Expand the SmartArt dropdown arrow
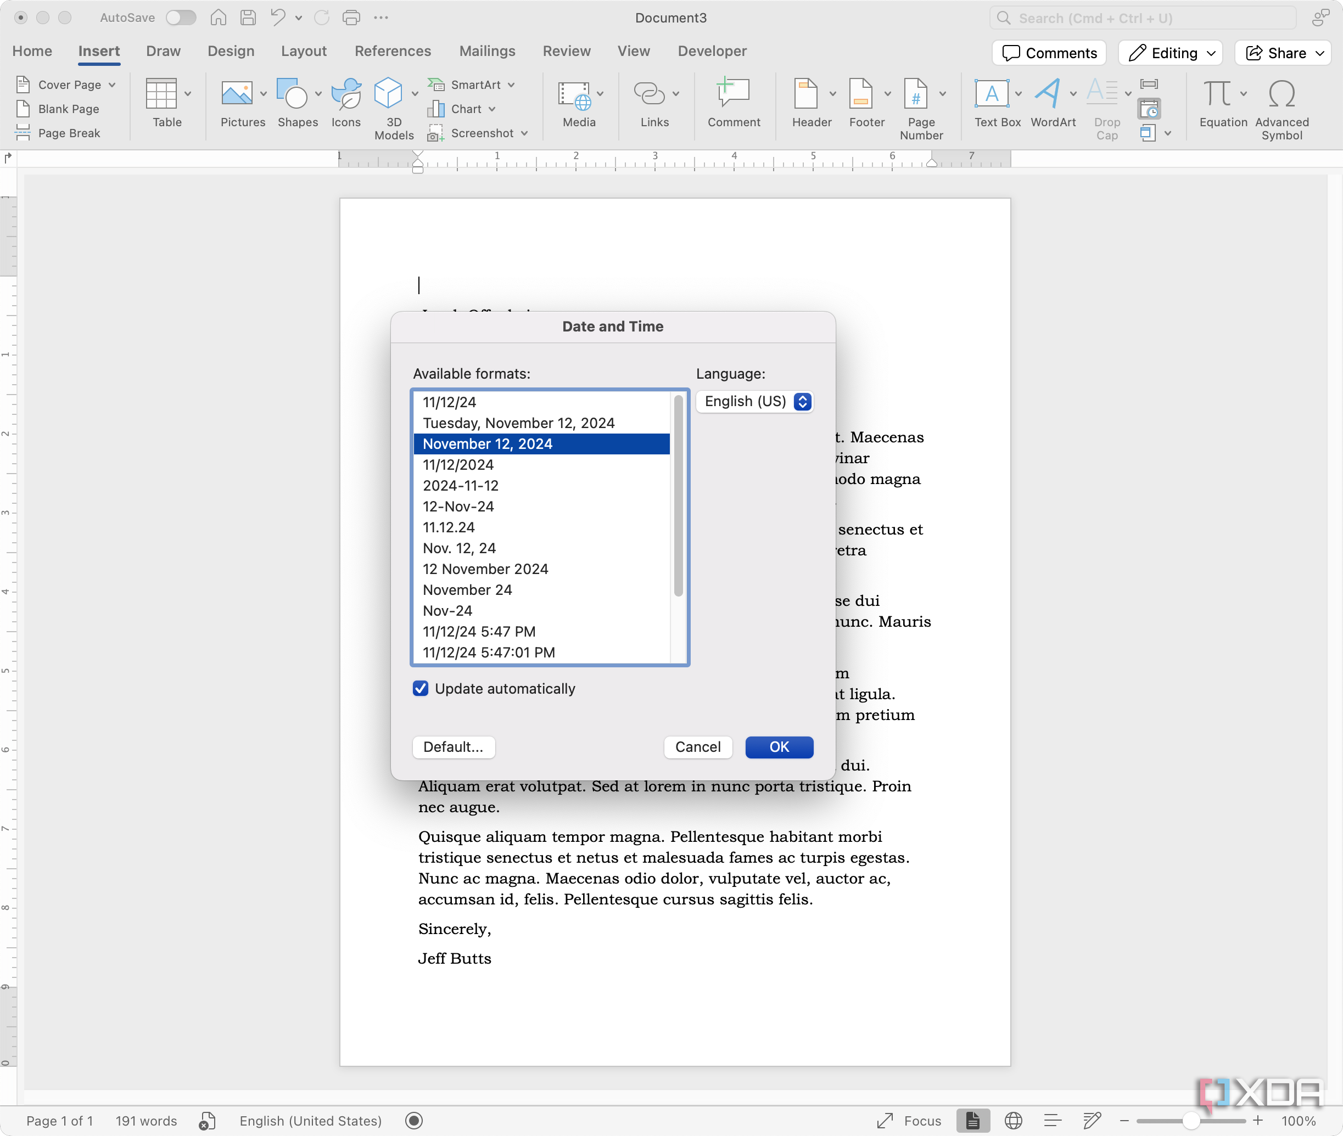Screen dimensions: 1343x1136 [x=511, y=85]
